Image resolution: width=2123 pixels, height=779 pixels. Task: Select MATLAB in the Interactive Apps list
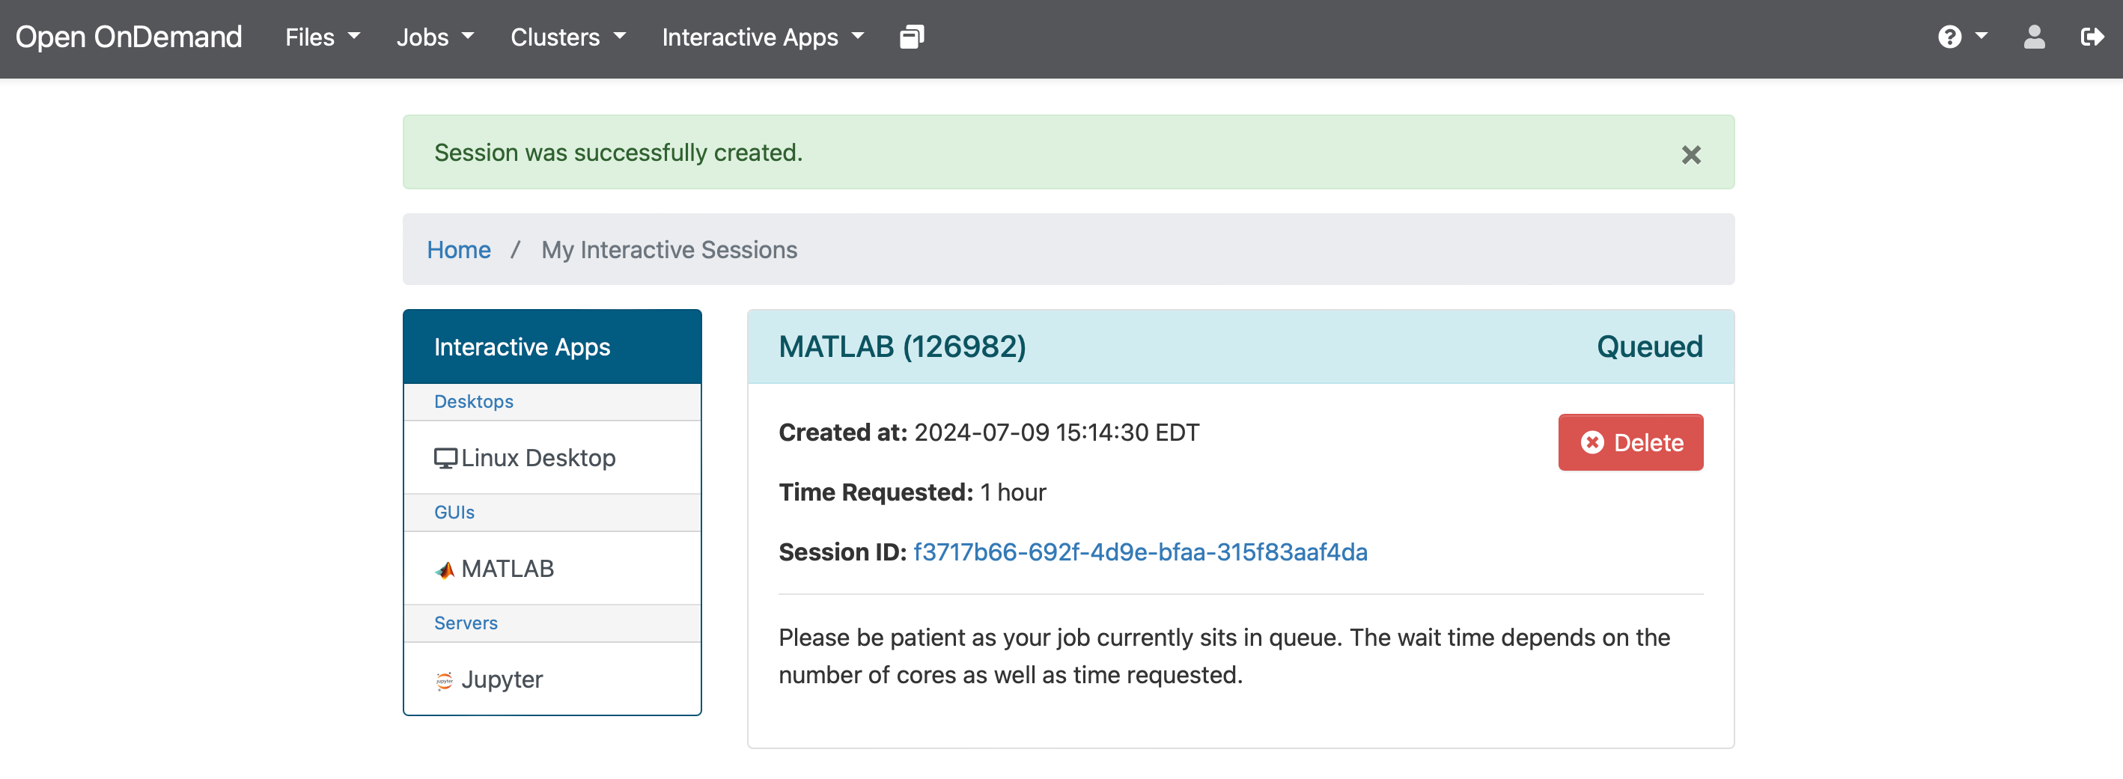(552, 569)
